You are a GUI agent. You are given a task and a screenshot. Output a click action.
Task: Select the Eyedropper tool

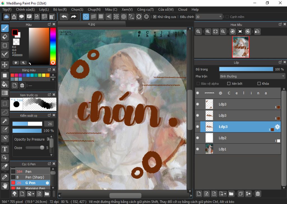tap(5, 177)
